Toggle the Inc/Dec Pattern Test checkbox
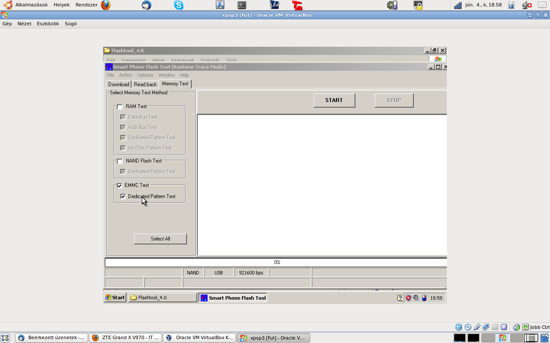 (123, 148)
